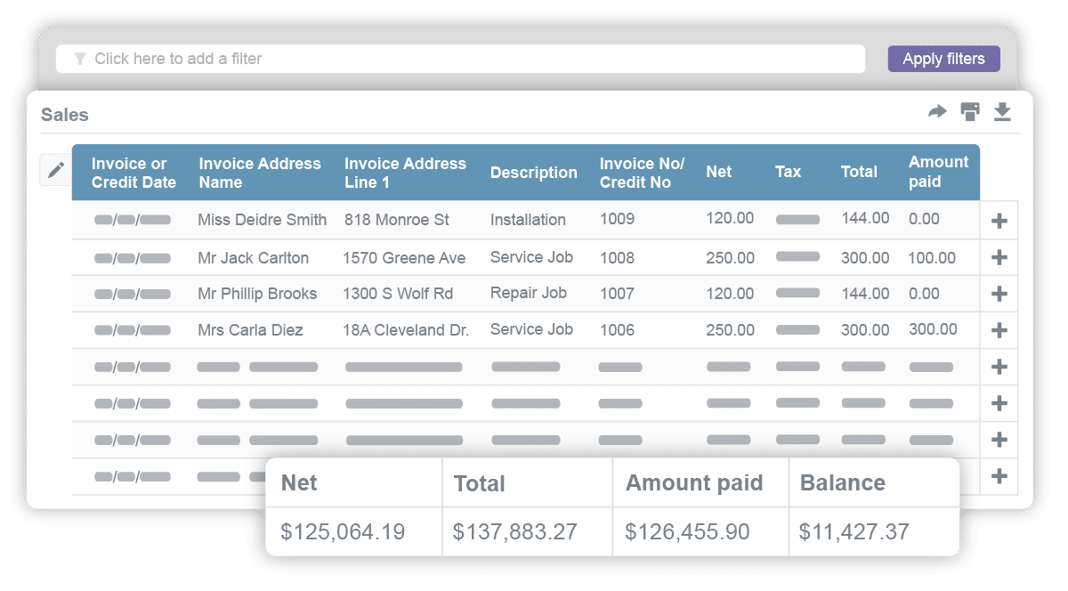The image size is (1068, 591).
Task: Click the filter funnel icon
Action: click(x=80, y=59)
